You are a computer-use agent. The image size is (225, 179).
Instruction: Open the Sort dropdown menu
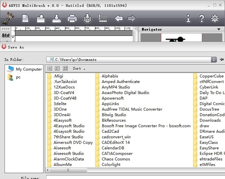tap(79, 69)
